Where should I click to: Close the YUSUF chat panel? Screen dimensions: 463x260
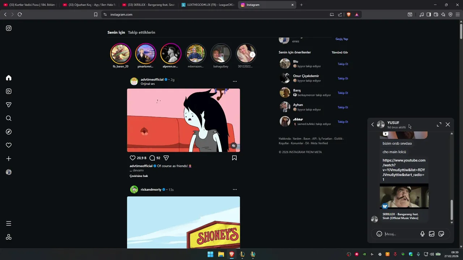(448, 124)
